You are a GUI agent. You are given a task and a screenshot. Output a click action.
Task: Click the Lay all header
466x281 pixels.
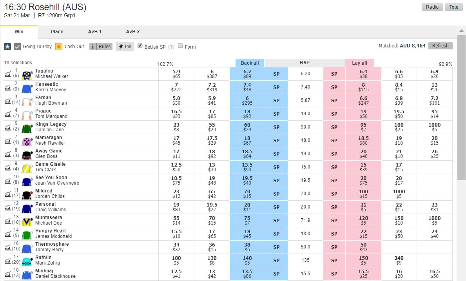(359, 63)
